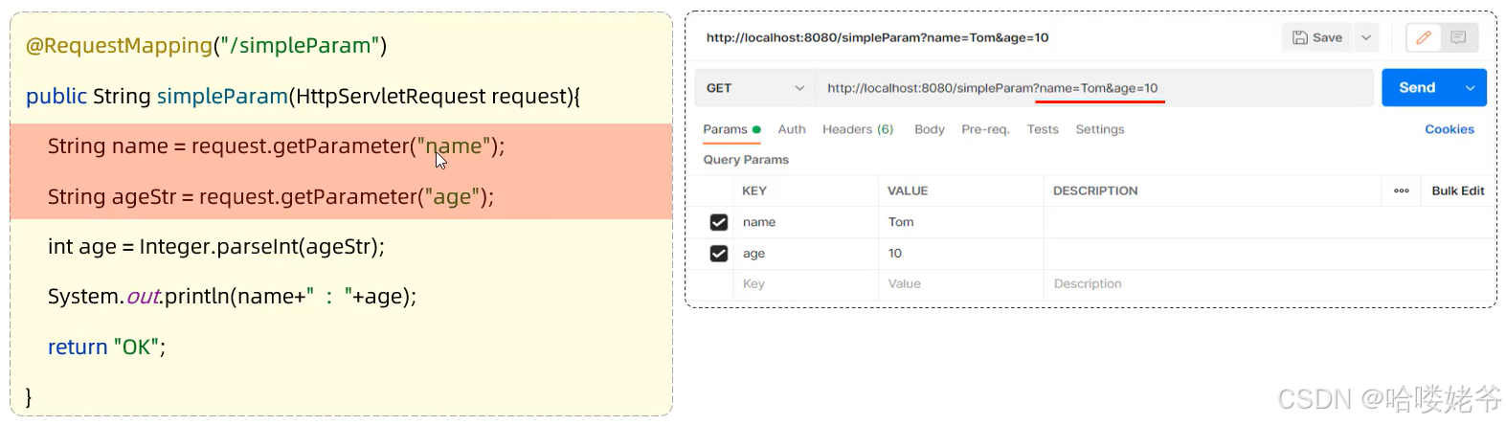This screenshot has width=1506, height=425.
Task: Click the 'name' key cell
Action: (x=806, y=222)
